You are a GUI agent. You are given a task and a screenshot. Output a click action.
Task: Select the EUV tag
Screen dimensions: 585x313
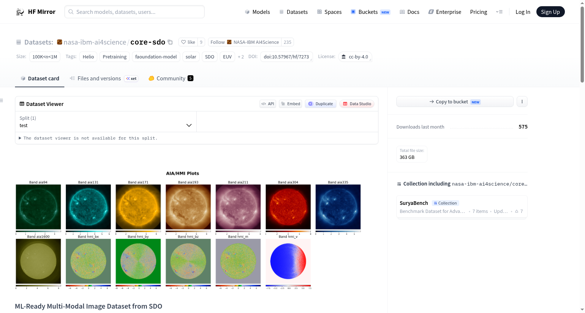pos(227,57)
